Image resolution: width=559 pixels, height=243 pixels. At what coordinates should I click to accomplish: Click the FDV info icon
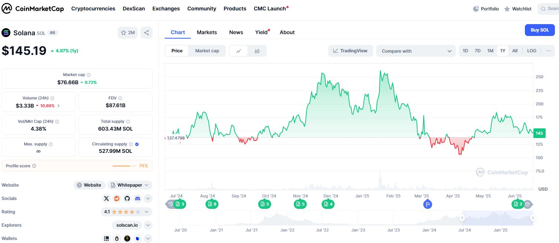120,98
